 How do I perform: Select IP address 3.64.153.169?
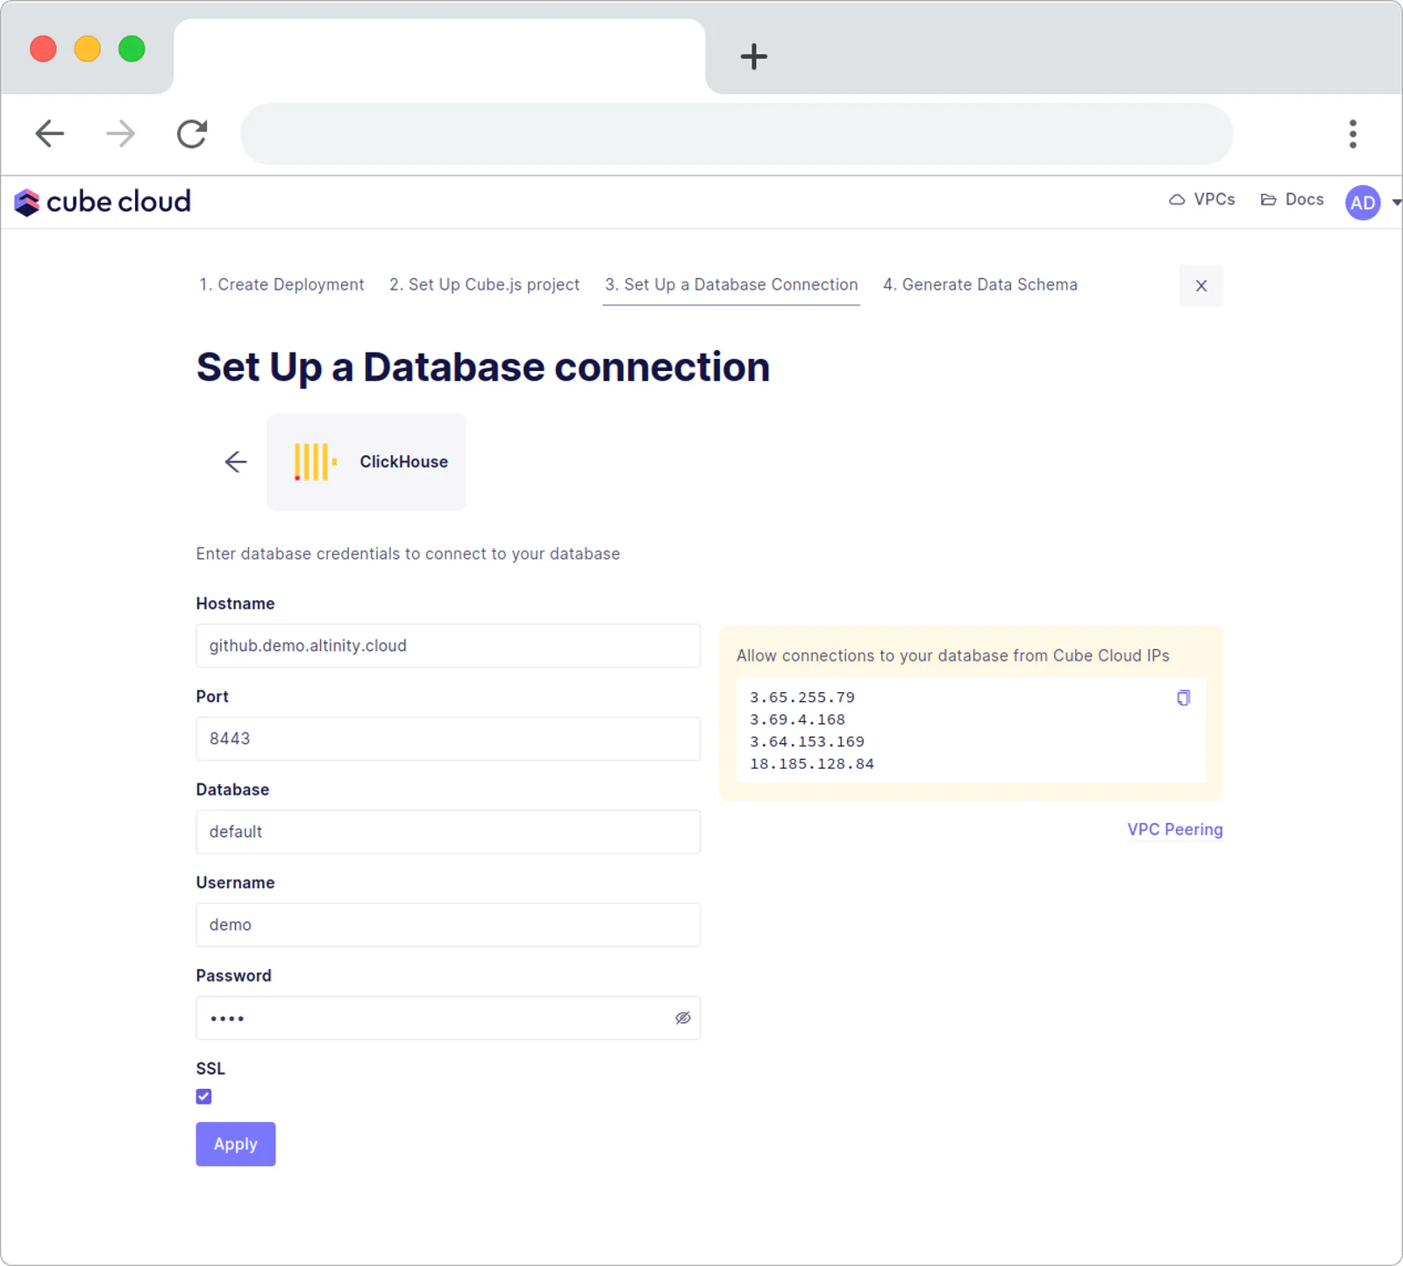click(808, 741)
